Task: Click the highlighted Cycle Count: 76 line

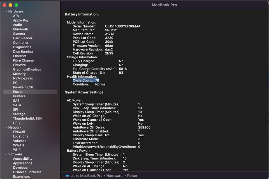Action: 86,81
